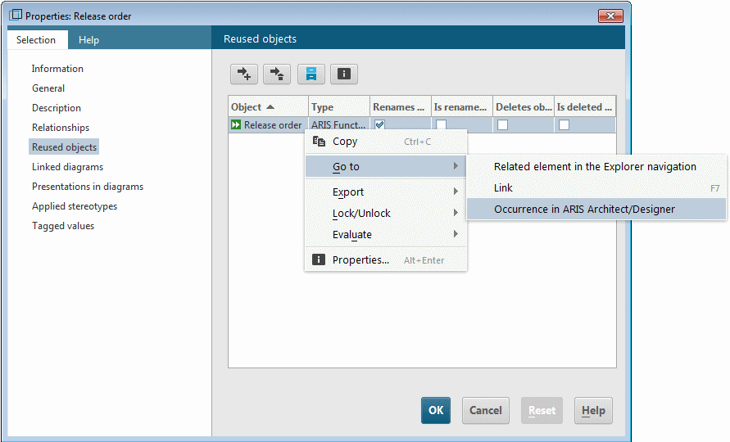The image size is (730, 442).
Task: Select Related element in the Explorer navigation
Action: pyautogui.click(x=596, y=166)
